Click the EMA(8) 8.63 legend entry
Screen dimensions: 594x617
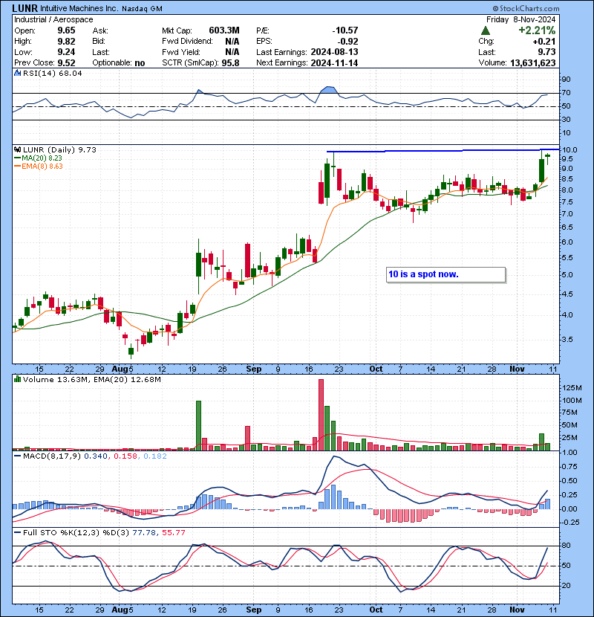38,166
